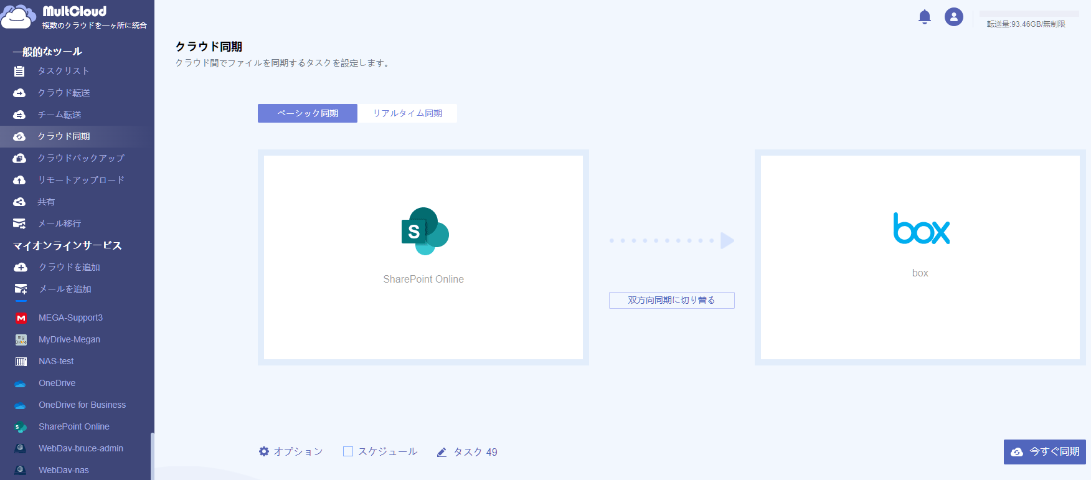Screen dimensions: 1091x480
Task: Click the sidebar scrollbar
Action: [x=152, y=456]
